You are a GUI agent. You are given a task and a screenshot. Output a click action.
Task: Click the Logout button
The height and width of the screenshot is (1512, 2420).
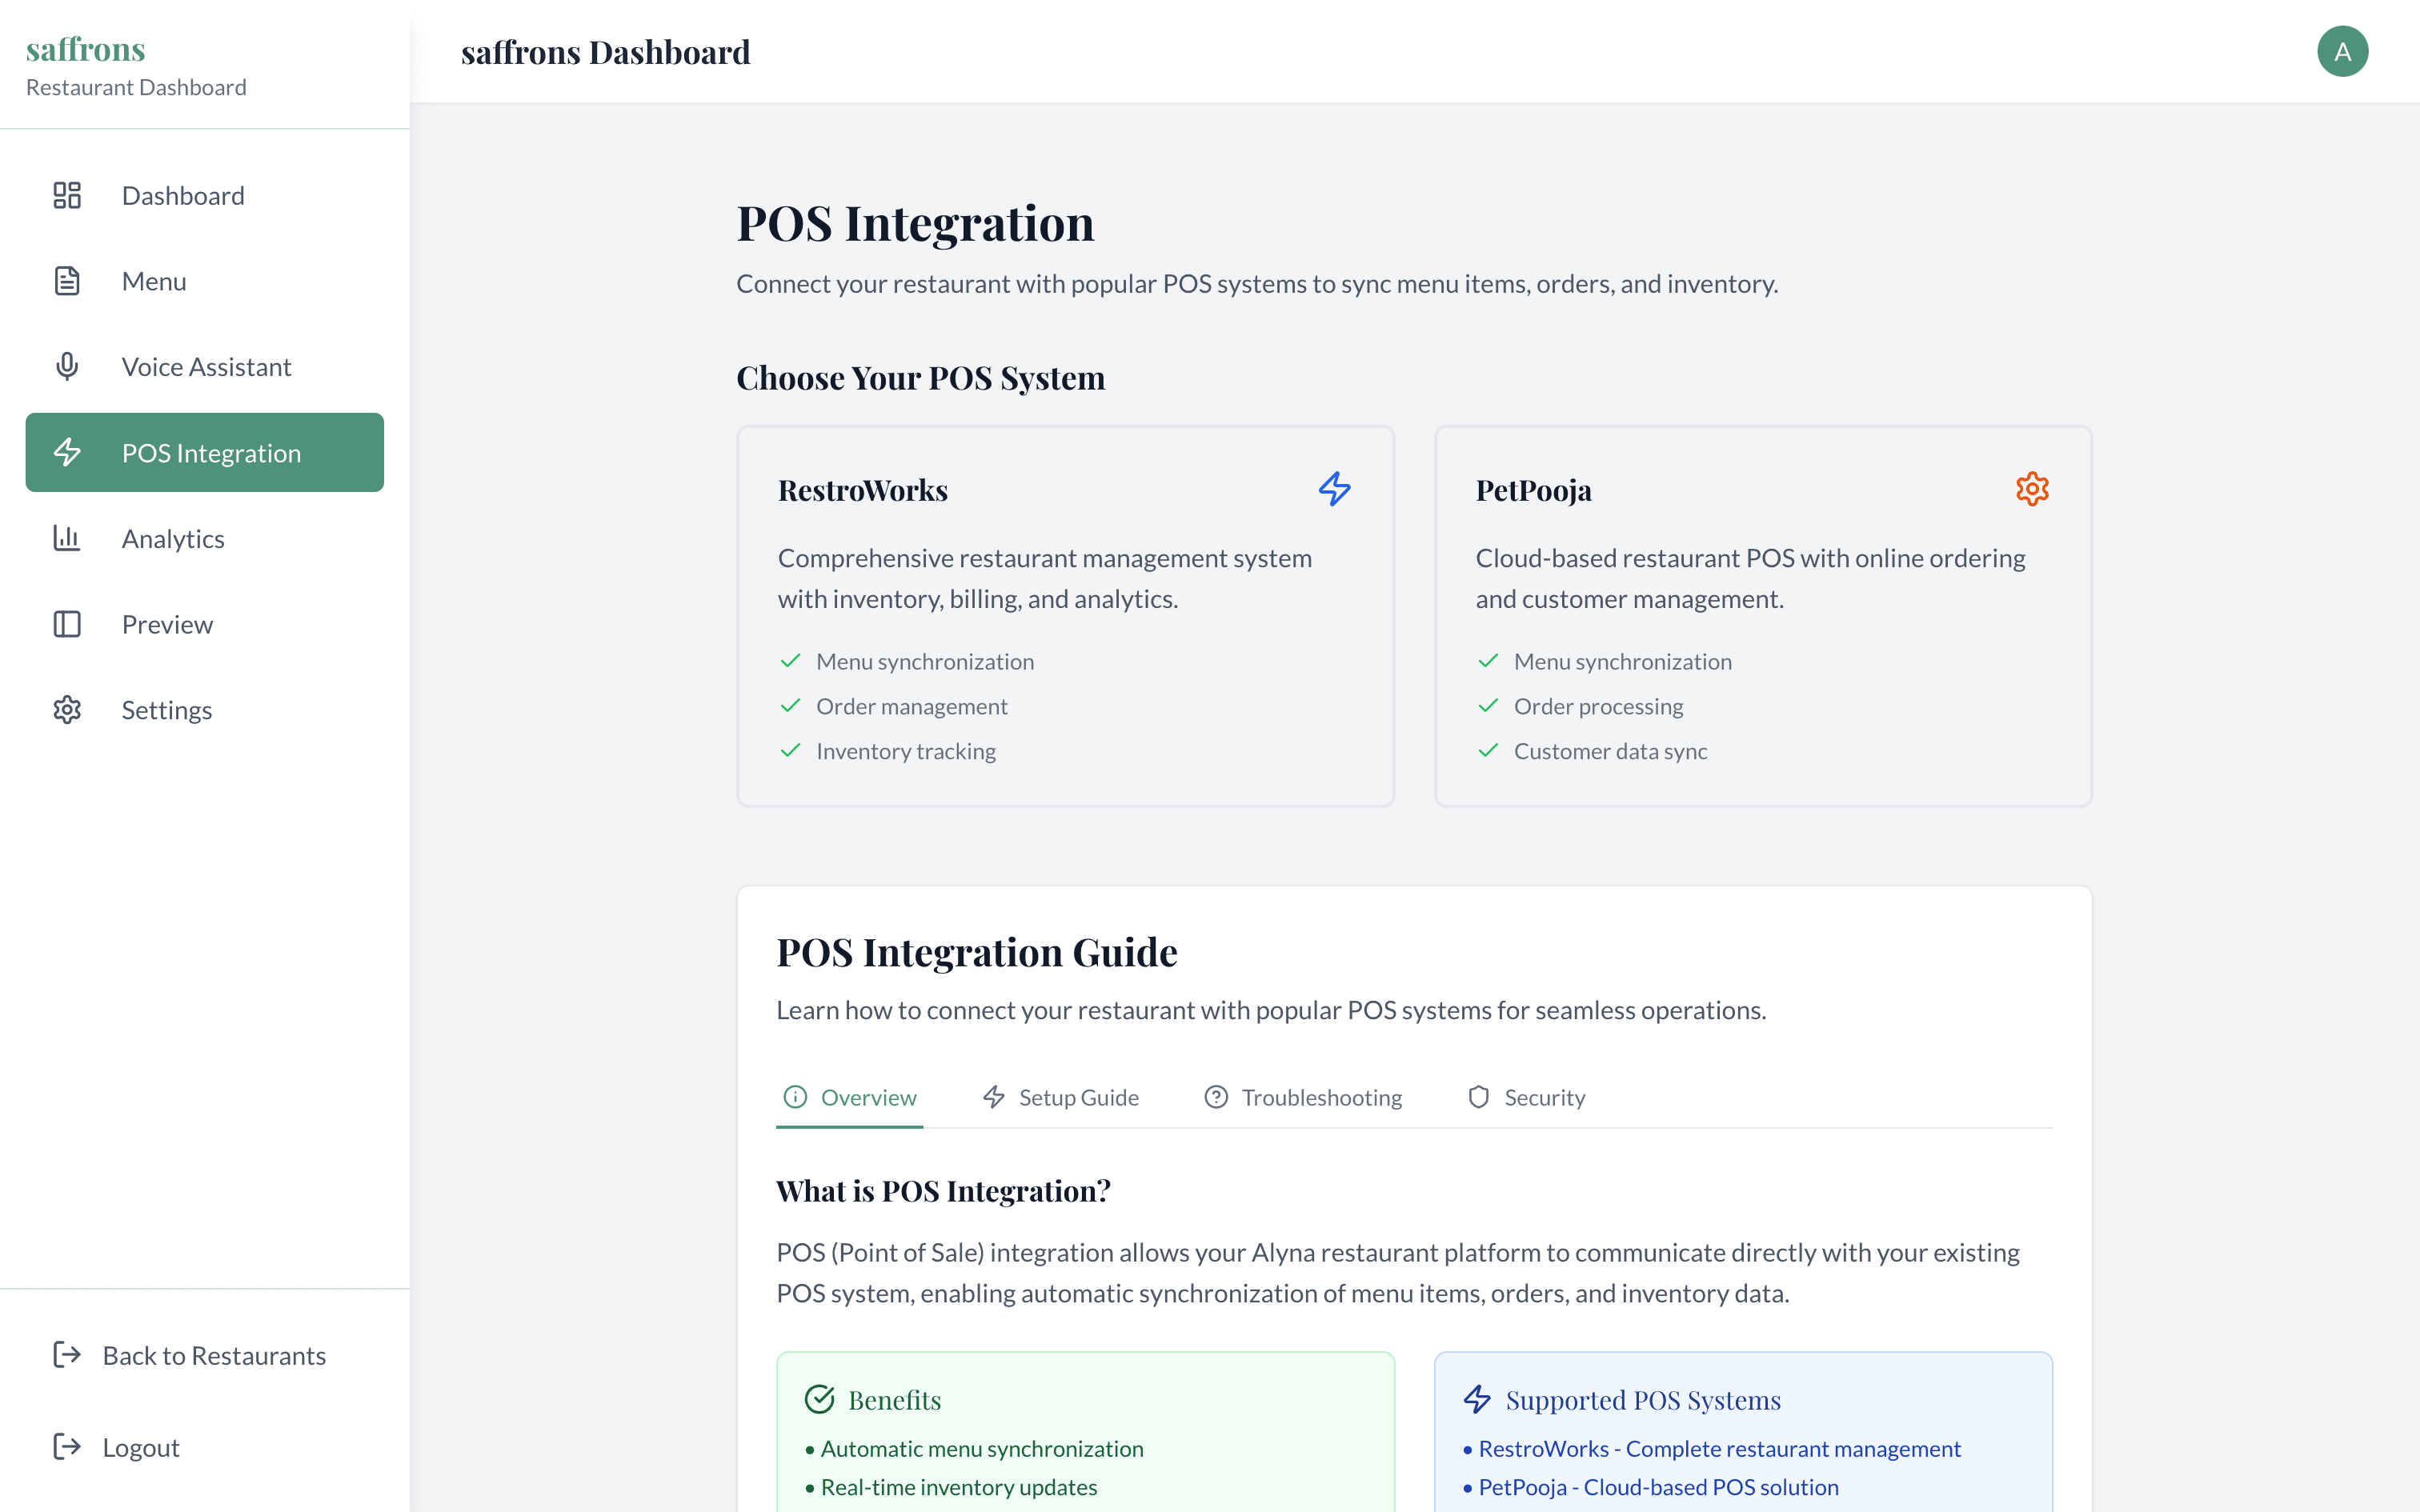(x=141, y=1447)
